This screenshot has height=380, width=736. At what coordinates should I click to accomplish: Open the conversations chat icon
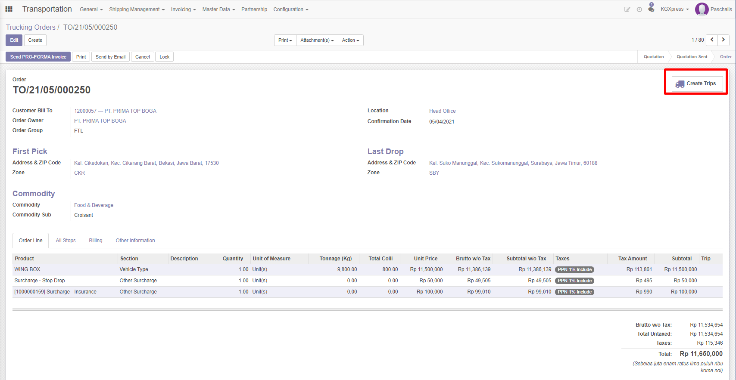coord(651,9)
